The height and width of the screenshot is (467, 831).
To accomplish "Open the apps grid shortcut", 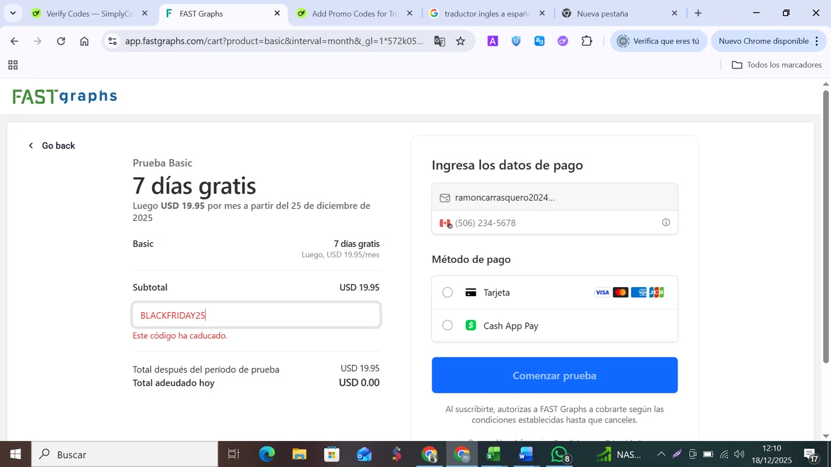I will tap(13, 65).
